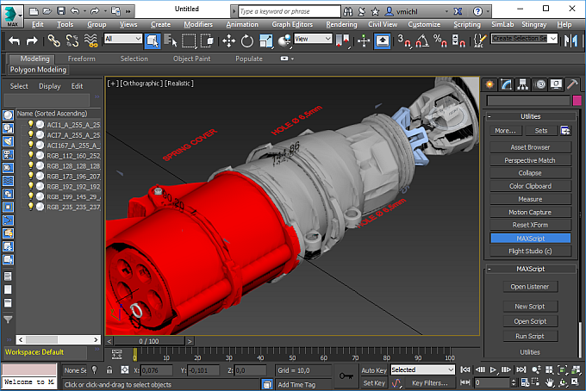
Task: Toggle visibility bulb of ACI1_A_255_A_25 object
Action: point(32,124)
